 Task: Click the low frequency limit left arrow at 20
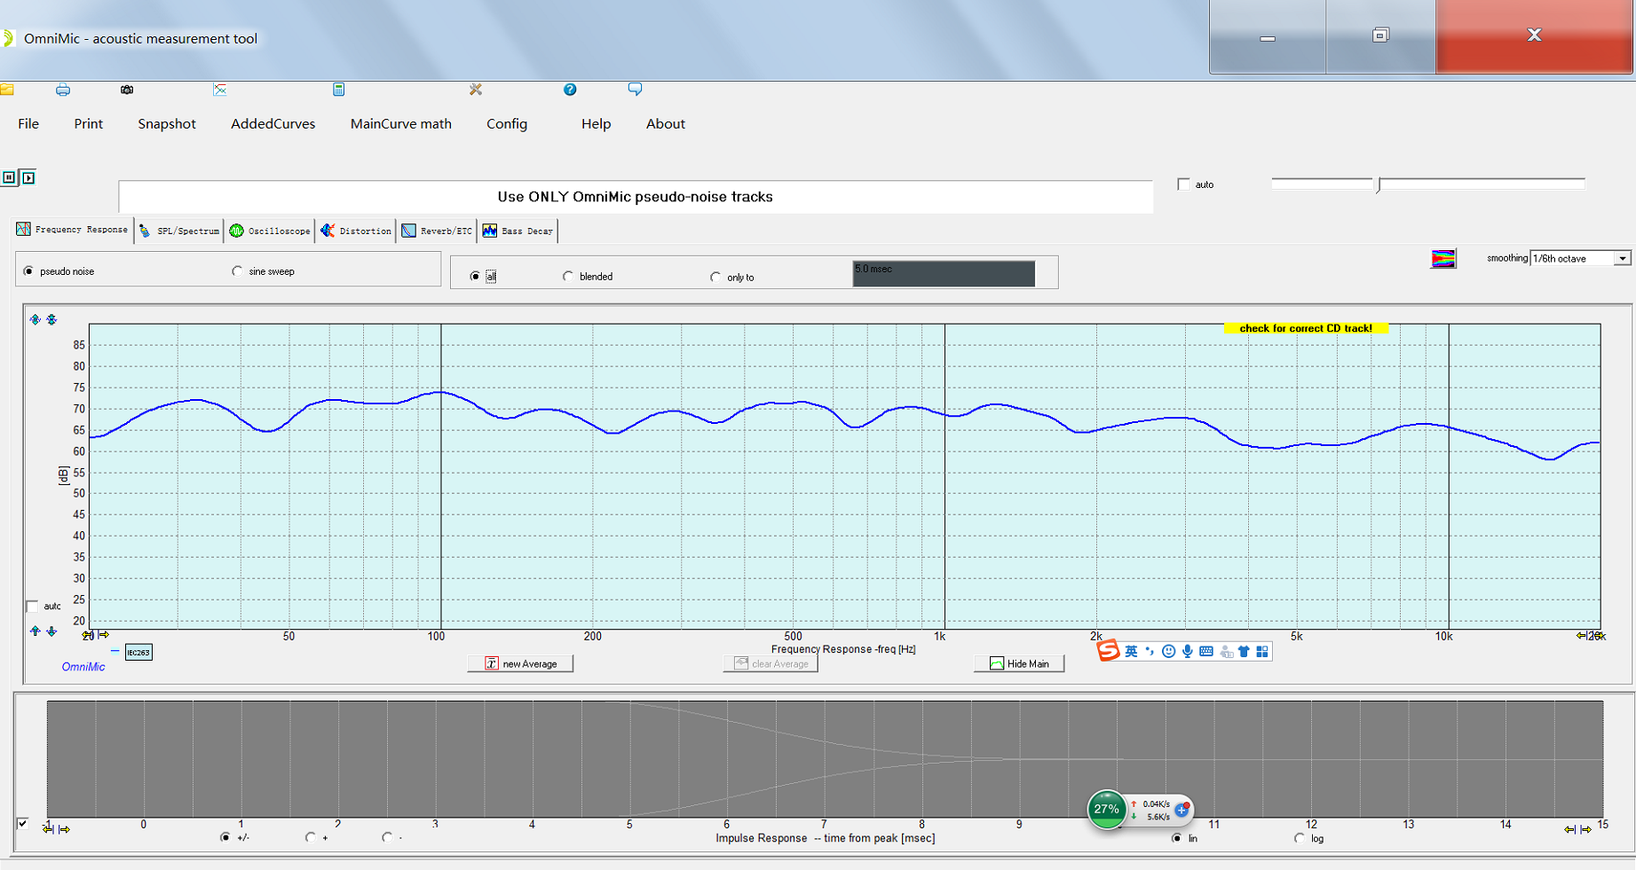coord(87,635)
